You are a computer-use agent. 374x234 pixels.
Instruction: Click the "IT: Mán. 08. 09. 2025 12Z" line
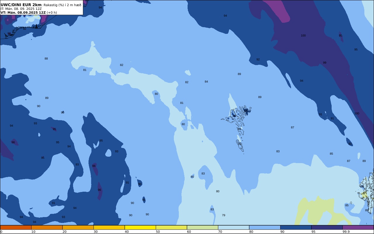click(21, 9)
